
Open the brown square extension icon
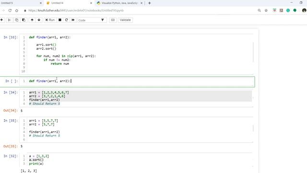282,11
